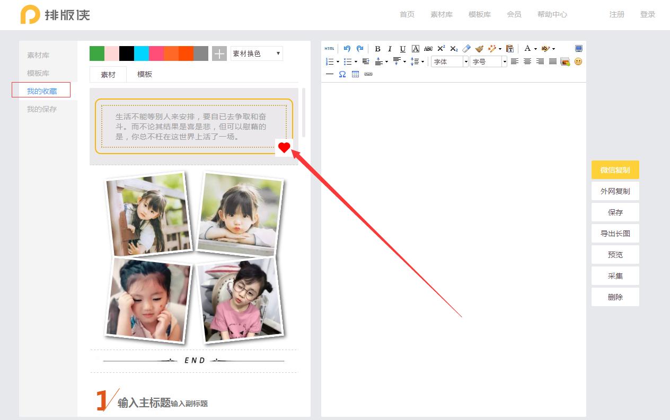Click the eraser clear-formatting icon
670x420 pixels.
466,49
